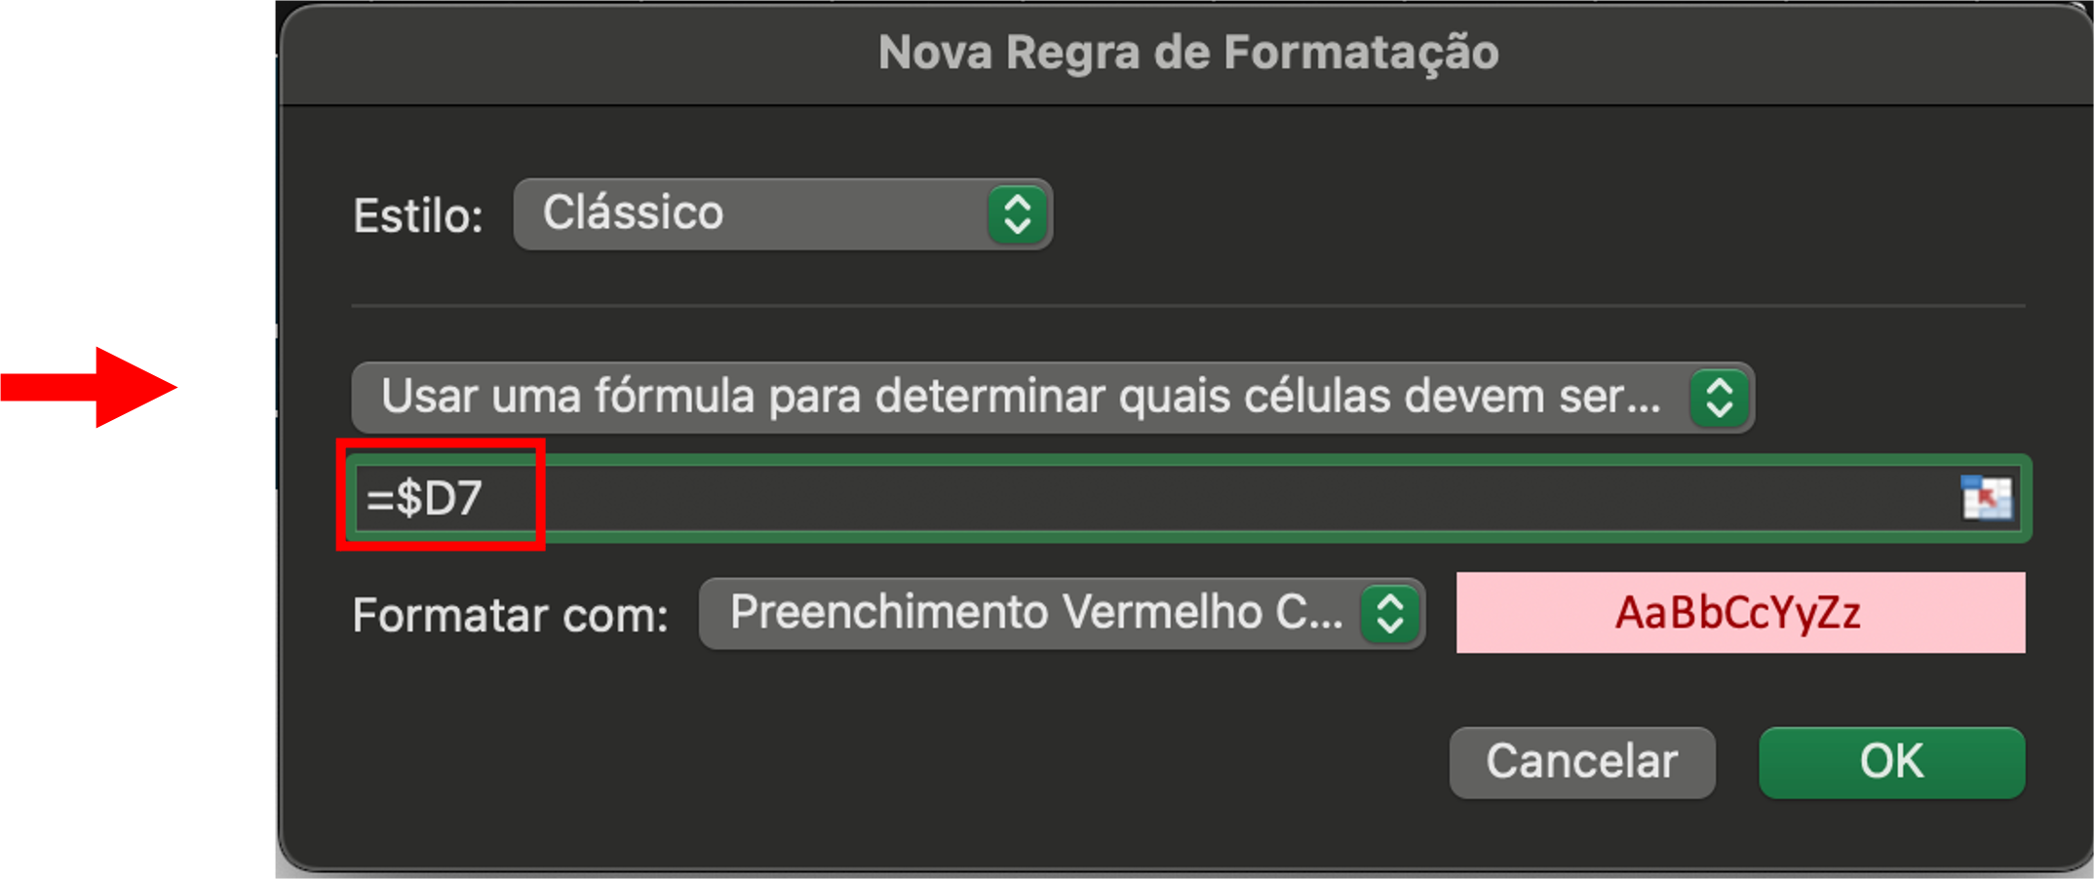2095x879 pixels.
Task: Click green chevron arrows beside Preenchimento Vermelho
Action: pyautogui.click(x=1390, y=614)
